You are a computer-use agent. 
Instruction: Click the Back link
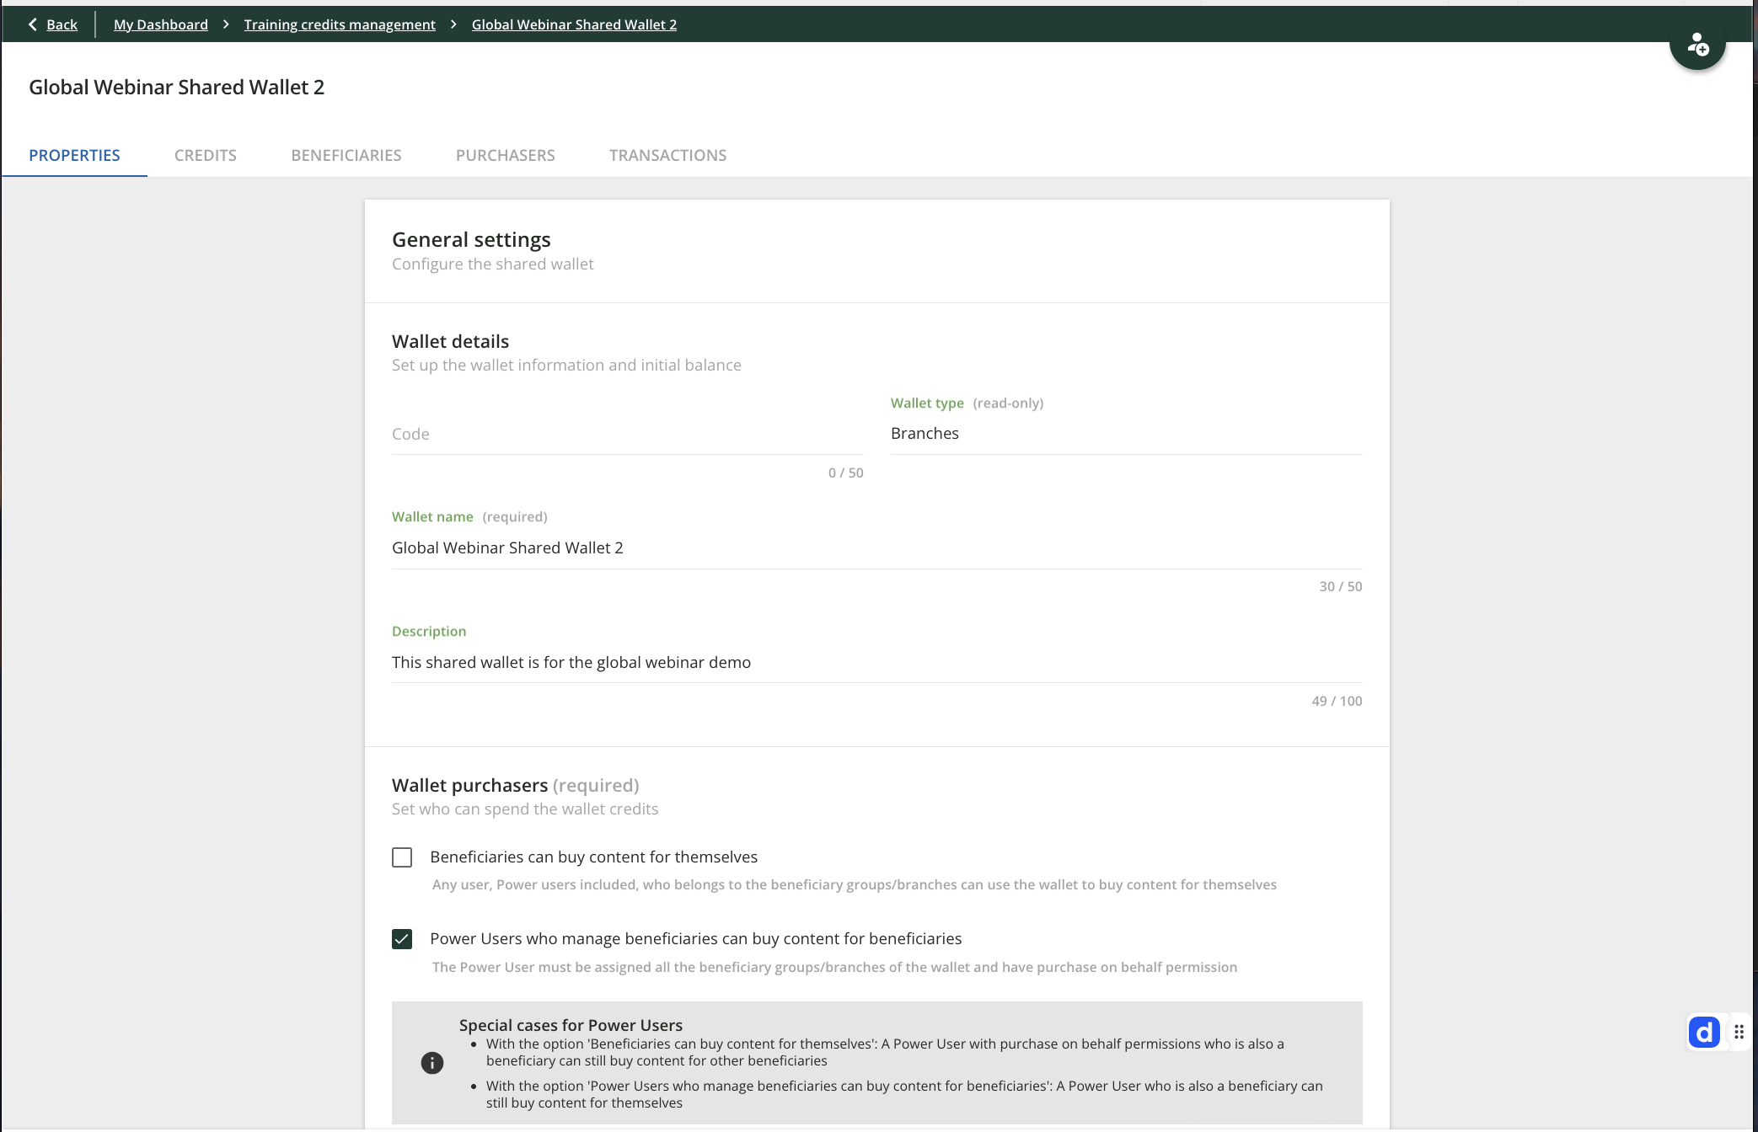pos(62,24)
